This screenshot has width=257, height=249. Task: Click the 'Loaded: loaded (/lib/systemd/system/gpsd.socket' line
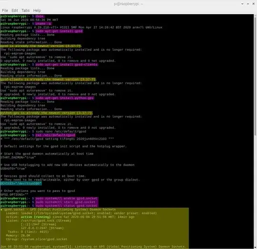point(81,213)
